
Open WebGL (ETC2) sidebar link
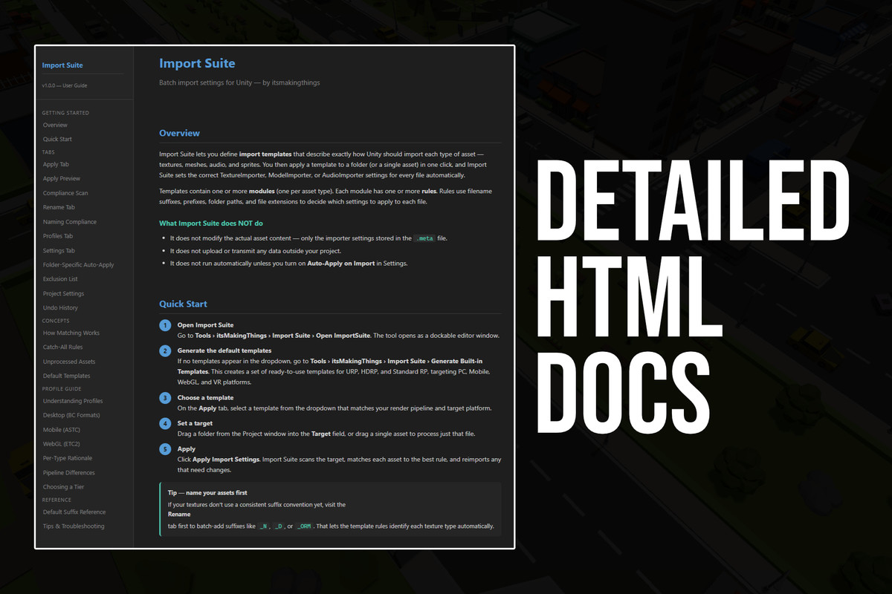[62, 444]
